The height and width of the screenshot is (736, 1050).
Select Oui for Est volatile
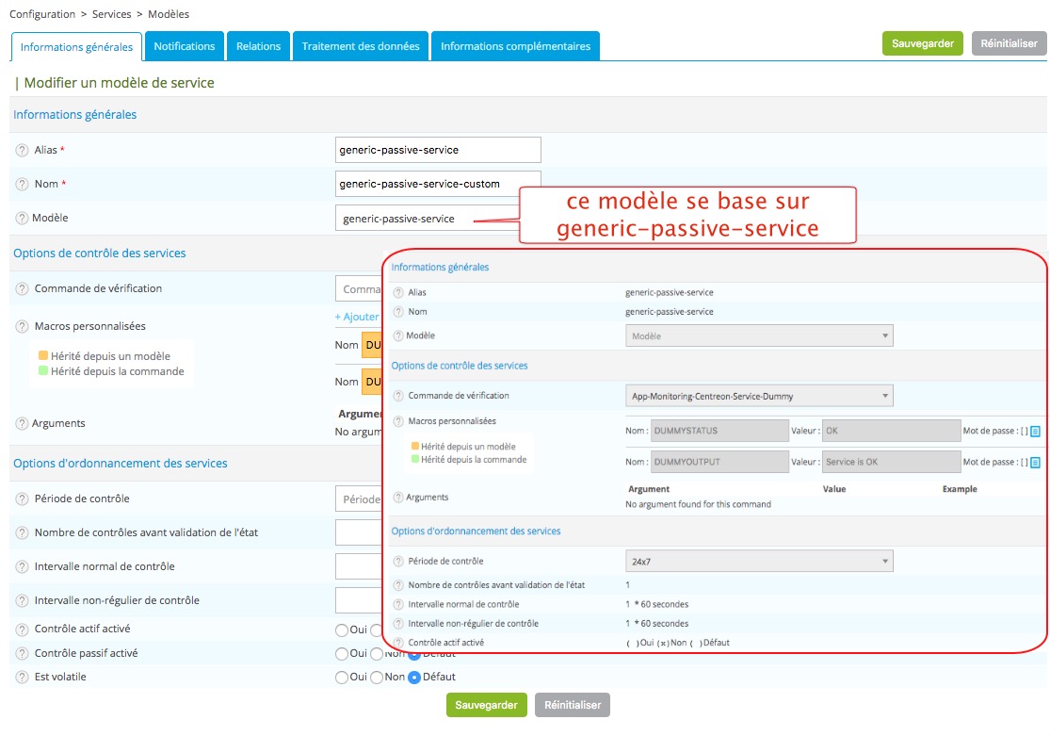click(342, 677)
